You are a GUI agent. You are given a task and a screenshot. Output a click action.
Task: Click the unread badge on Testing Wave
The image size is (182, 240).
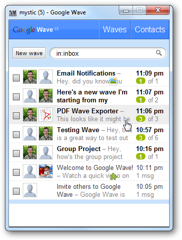tap(140, 138)
